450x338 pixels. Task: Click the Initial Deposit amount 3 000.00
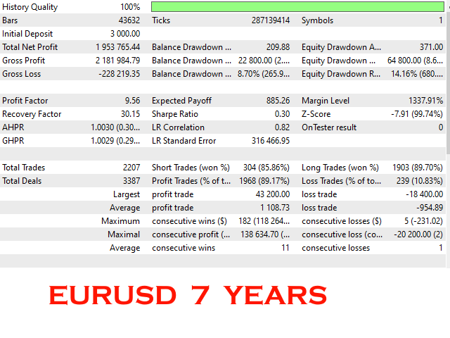[x=121, y=34]
